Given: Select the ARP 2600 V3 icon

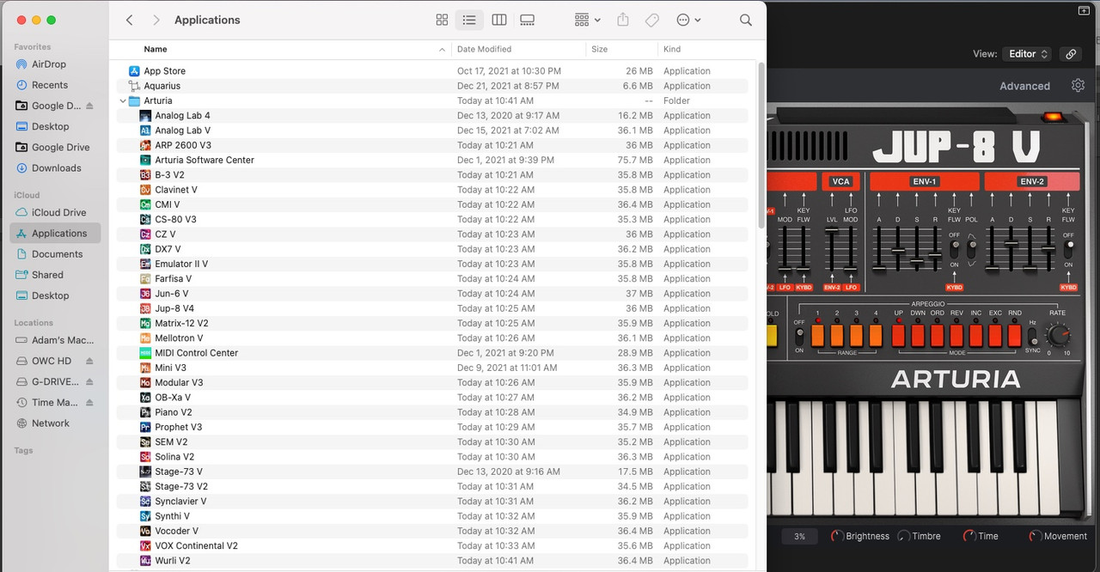Looking at the screenshot, I should click(145, 145).
